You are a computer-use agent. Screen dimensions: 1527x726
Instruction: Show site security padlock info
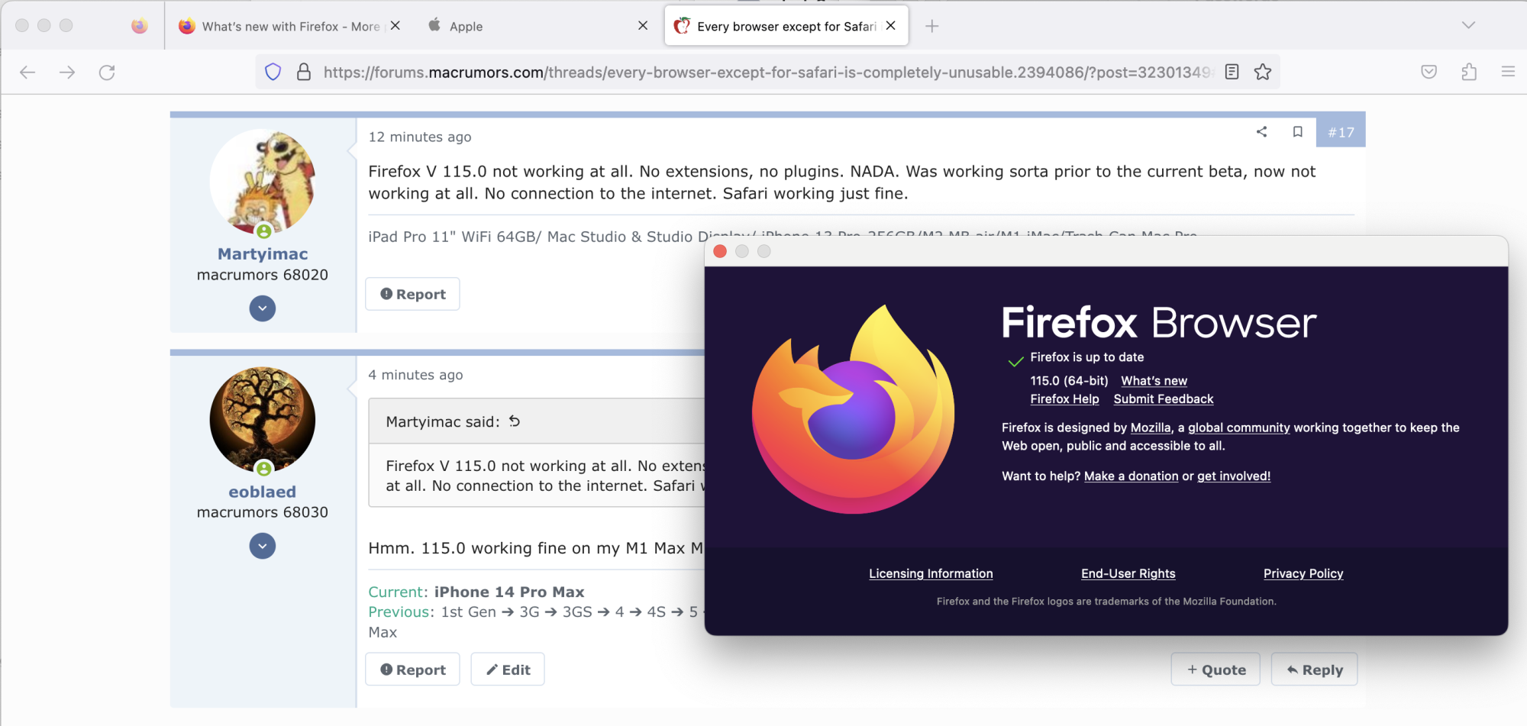[304, 72]
